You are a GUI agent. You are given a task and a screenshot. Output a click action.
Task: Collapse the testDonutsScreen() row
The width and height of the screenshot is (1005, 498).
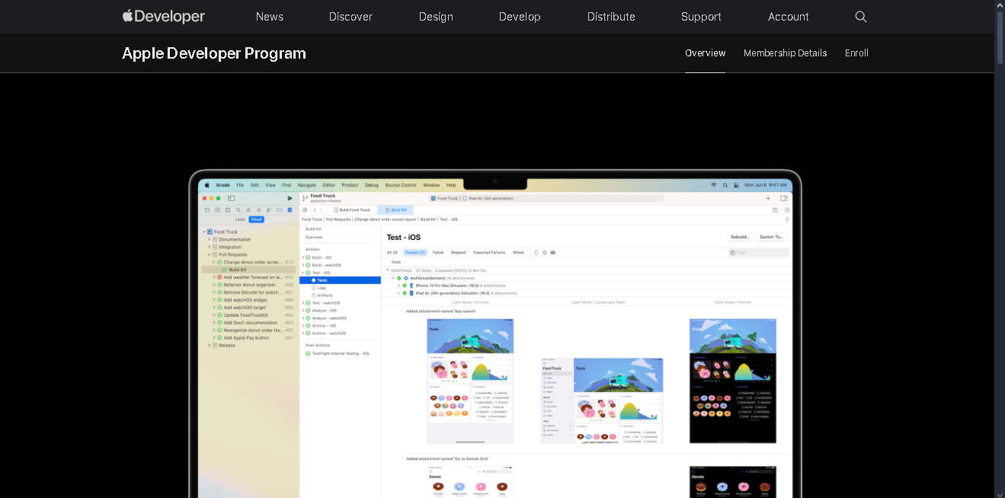pyautogui.click(x=393, y=278)
